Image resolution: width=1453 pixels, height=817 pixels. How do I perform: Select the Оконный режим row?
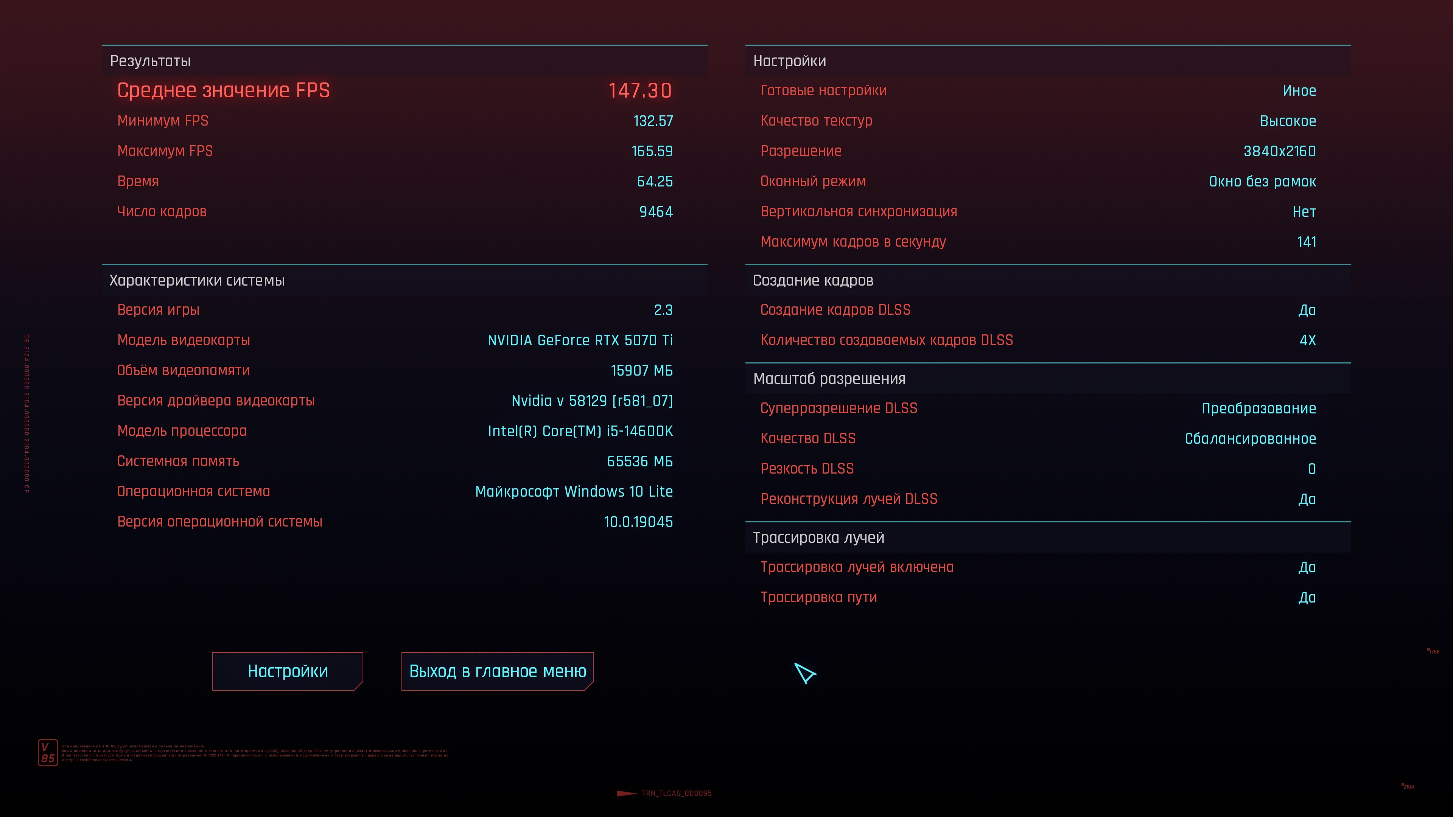(1038, 182)
